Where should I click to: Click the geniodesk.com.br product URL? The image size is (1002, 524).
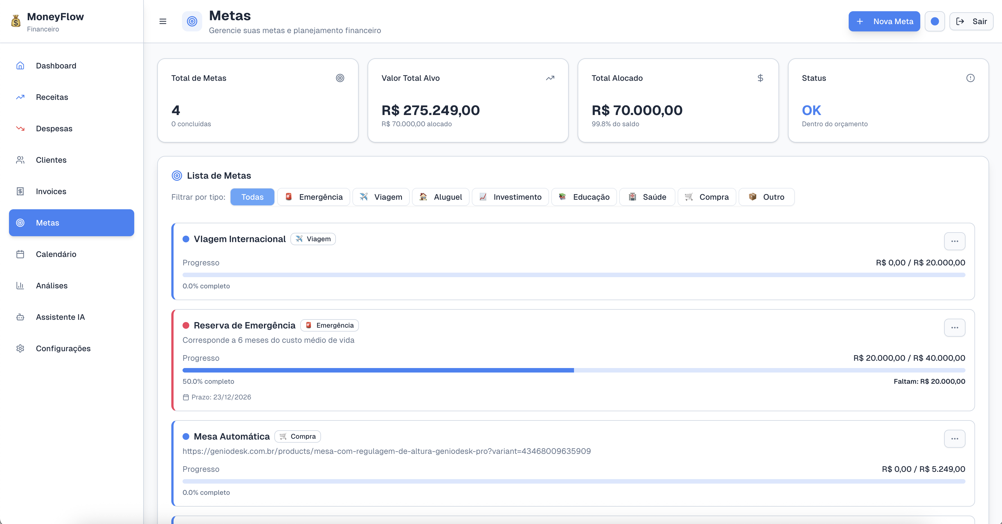[x=387, y=451]
